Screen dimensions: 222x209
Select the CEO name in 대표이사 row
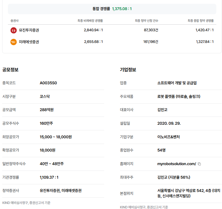tap(162, 110)
